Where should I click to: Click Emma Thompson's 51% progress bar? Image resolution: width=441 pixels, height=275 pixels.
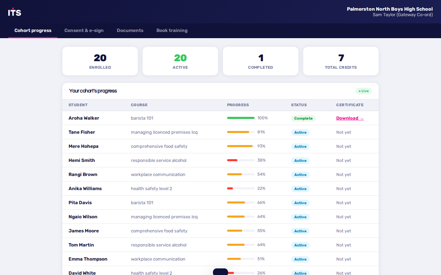[x=241, y=259]
